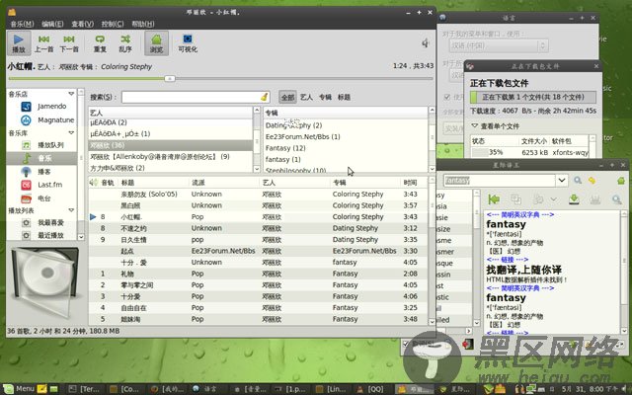Click the dictionary go-back arrow icon

pos(494,198)
